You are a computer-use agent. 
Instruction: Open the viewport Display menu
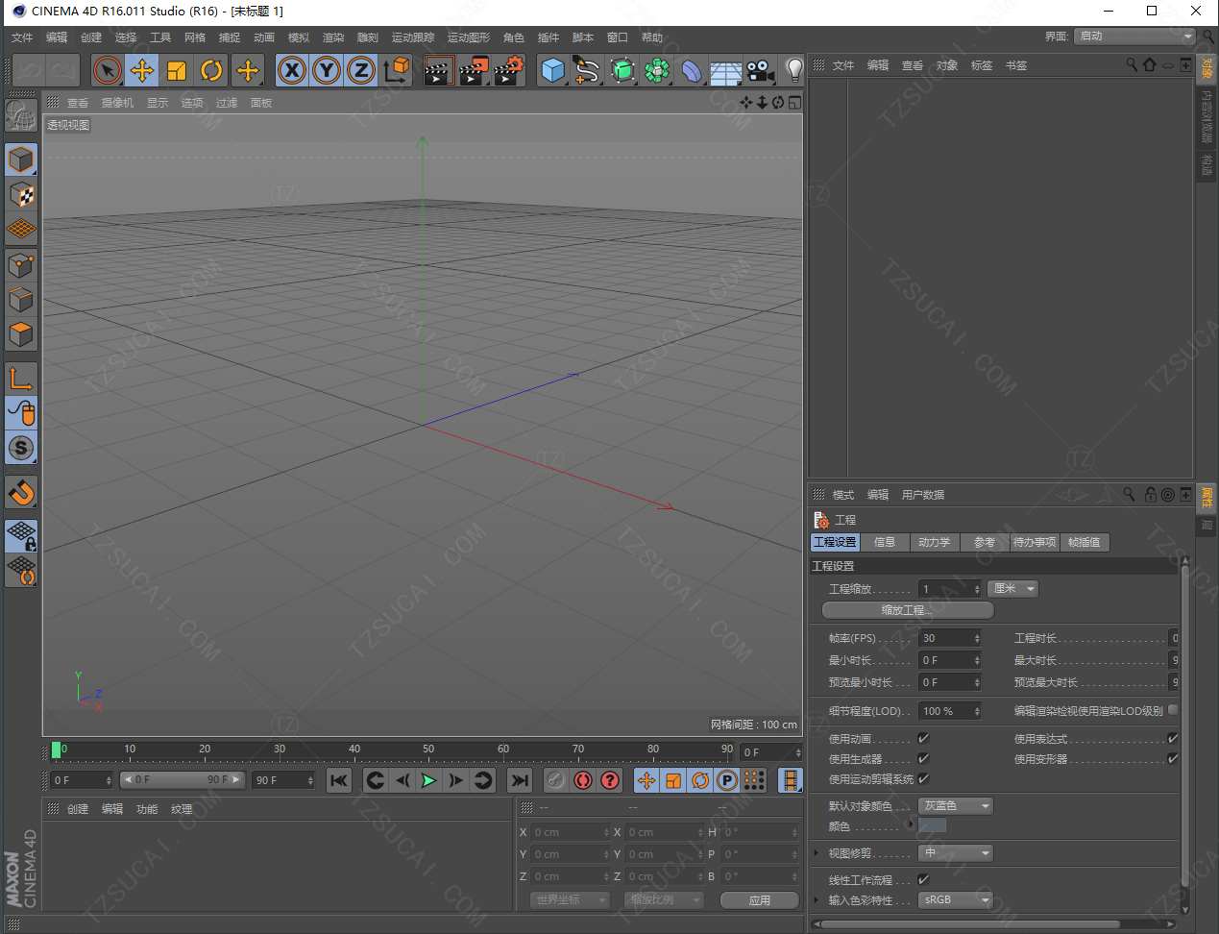coord(158,103)
